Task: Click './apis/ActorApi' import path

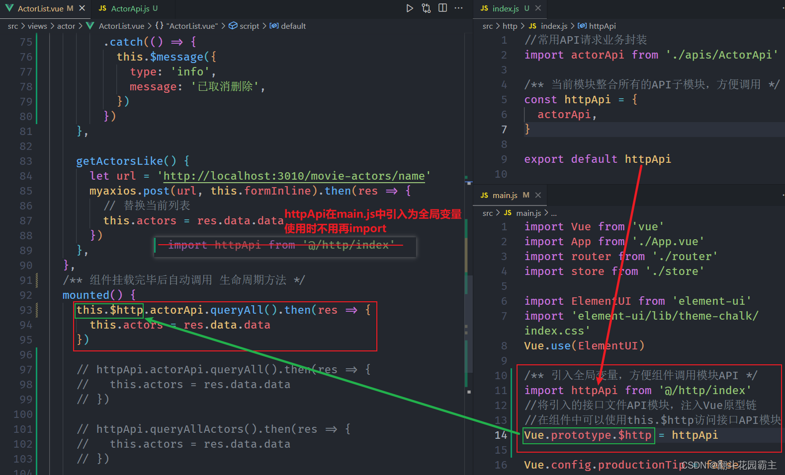Action: (x=722, y=55)
